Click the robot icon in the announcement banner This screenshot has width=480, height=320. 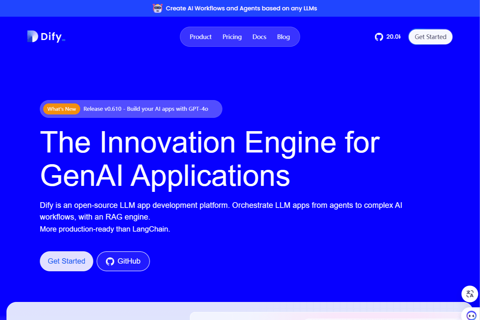pyautogui.click(x=157, y=8)
